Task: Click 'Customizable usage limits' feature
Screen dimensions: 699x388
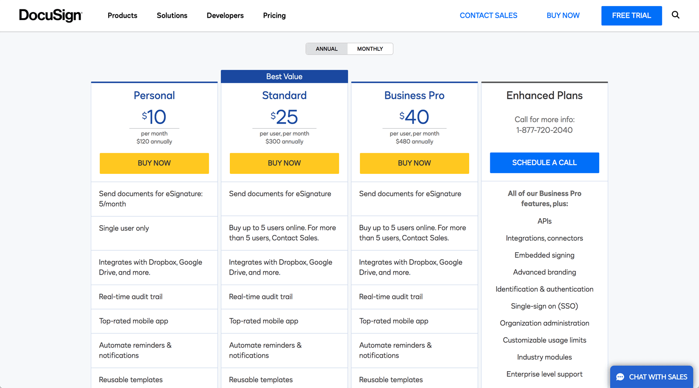Action: (544, 340)
